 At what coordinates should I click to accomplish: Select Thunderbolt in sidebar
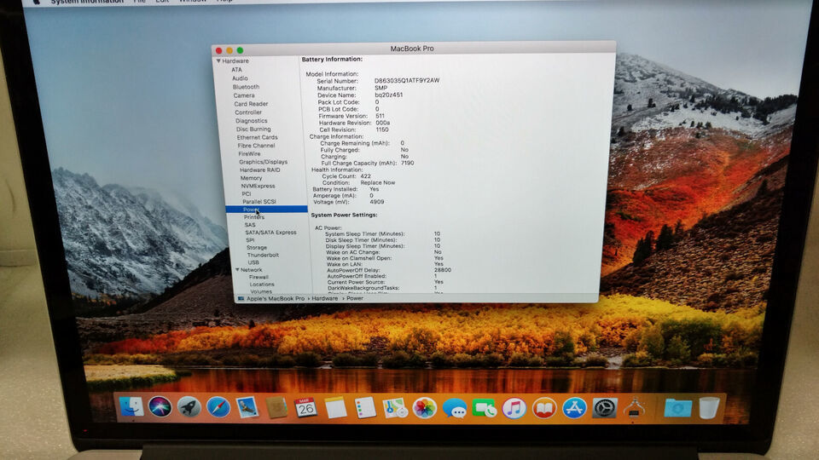click(x=263, y=255)
